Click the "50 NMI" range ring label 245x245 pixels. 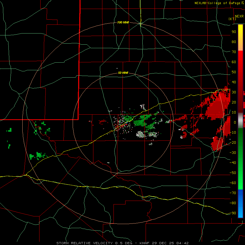tap(123, 73)
